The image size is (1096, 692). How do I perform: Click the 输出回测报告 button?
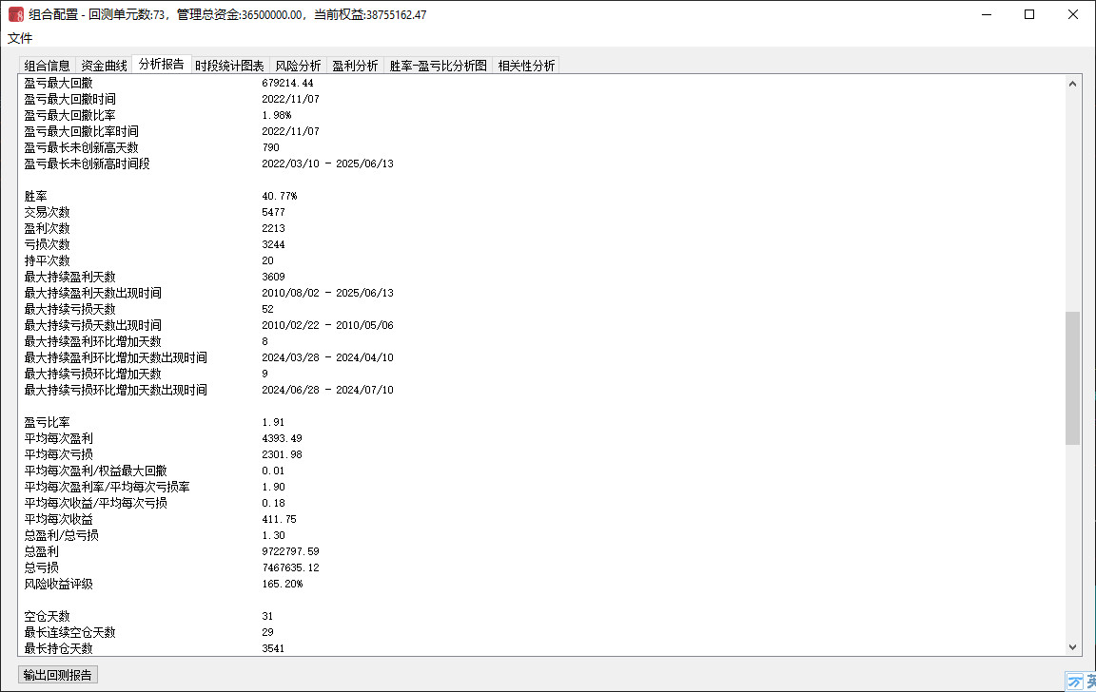pos(58,675)
